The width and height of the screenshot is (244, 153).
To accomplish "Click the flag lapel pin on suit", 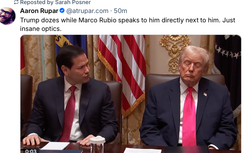I will pyautogui.click(x=205, y=94).
